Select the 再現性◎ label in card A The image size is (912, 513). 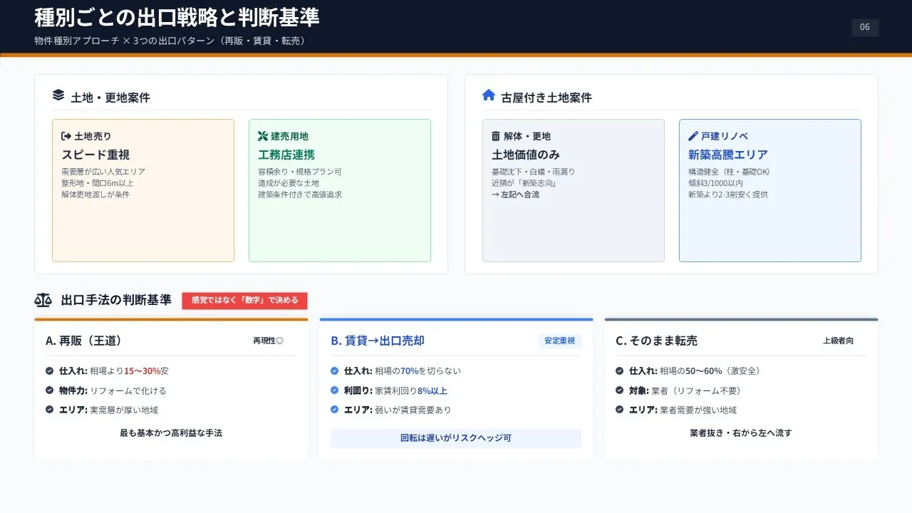click(x=268, y=341)
